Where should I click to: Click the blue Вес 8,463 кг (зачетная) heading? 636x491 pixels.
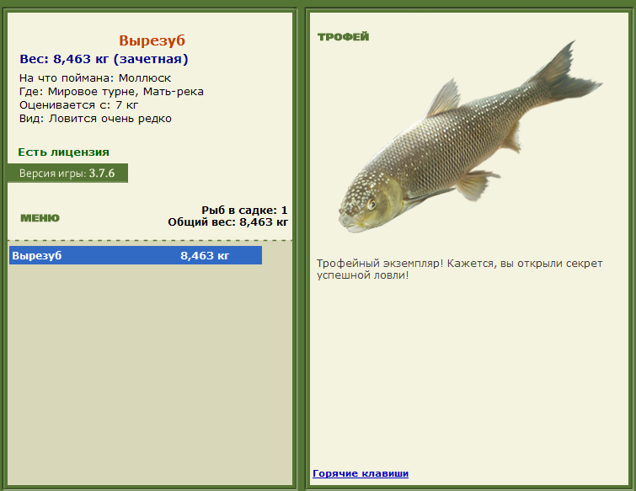104,59
